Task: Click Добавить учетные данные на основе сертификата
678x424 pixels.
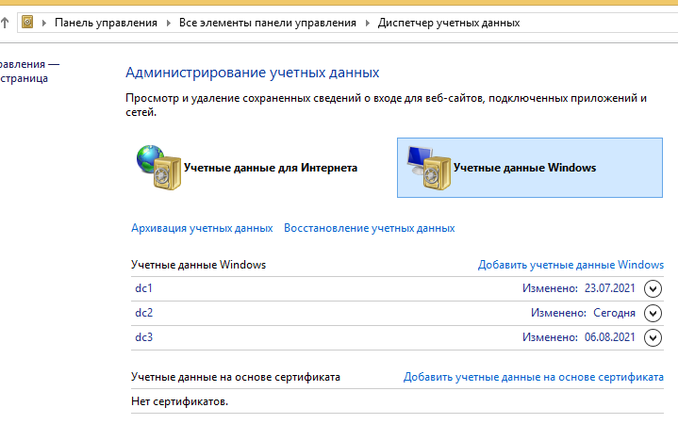Action: point(534,377)
